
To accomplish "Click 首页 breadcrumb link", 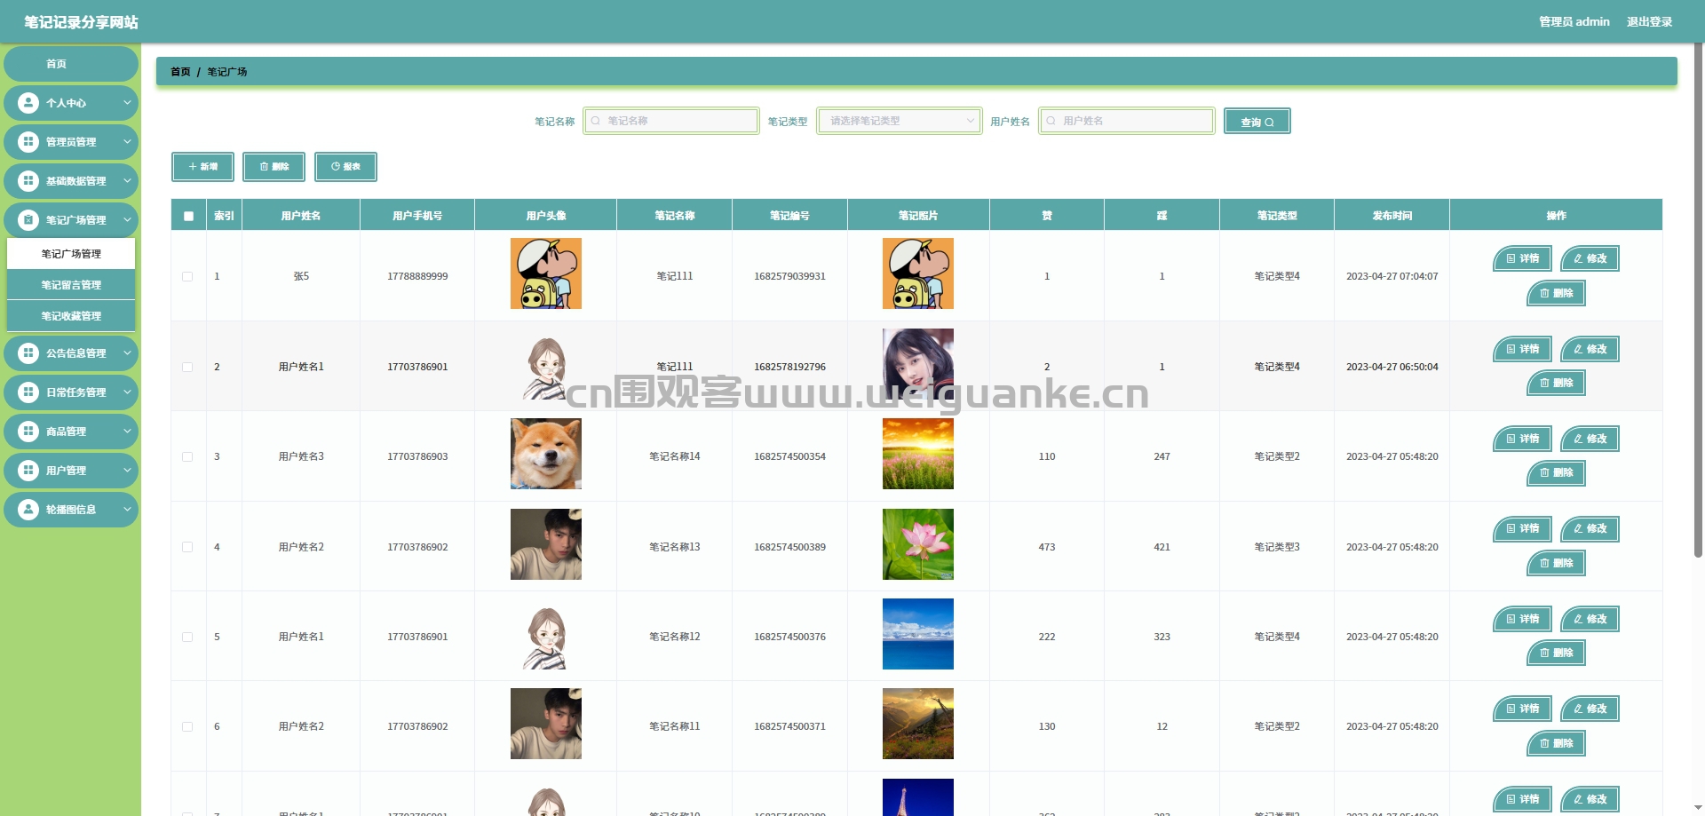I will (x=180, y=72).
